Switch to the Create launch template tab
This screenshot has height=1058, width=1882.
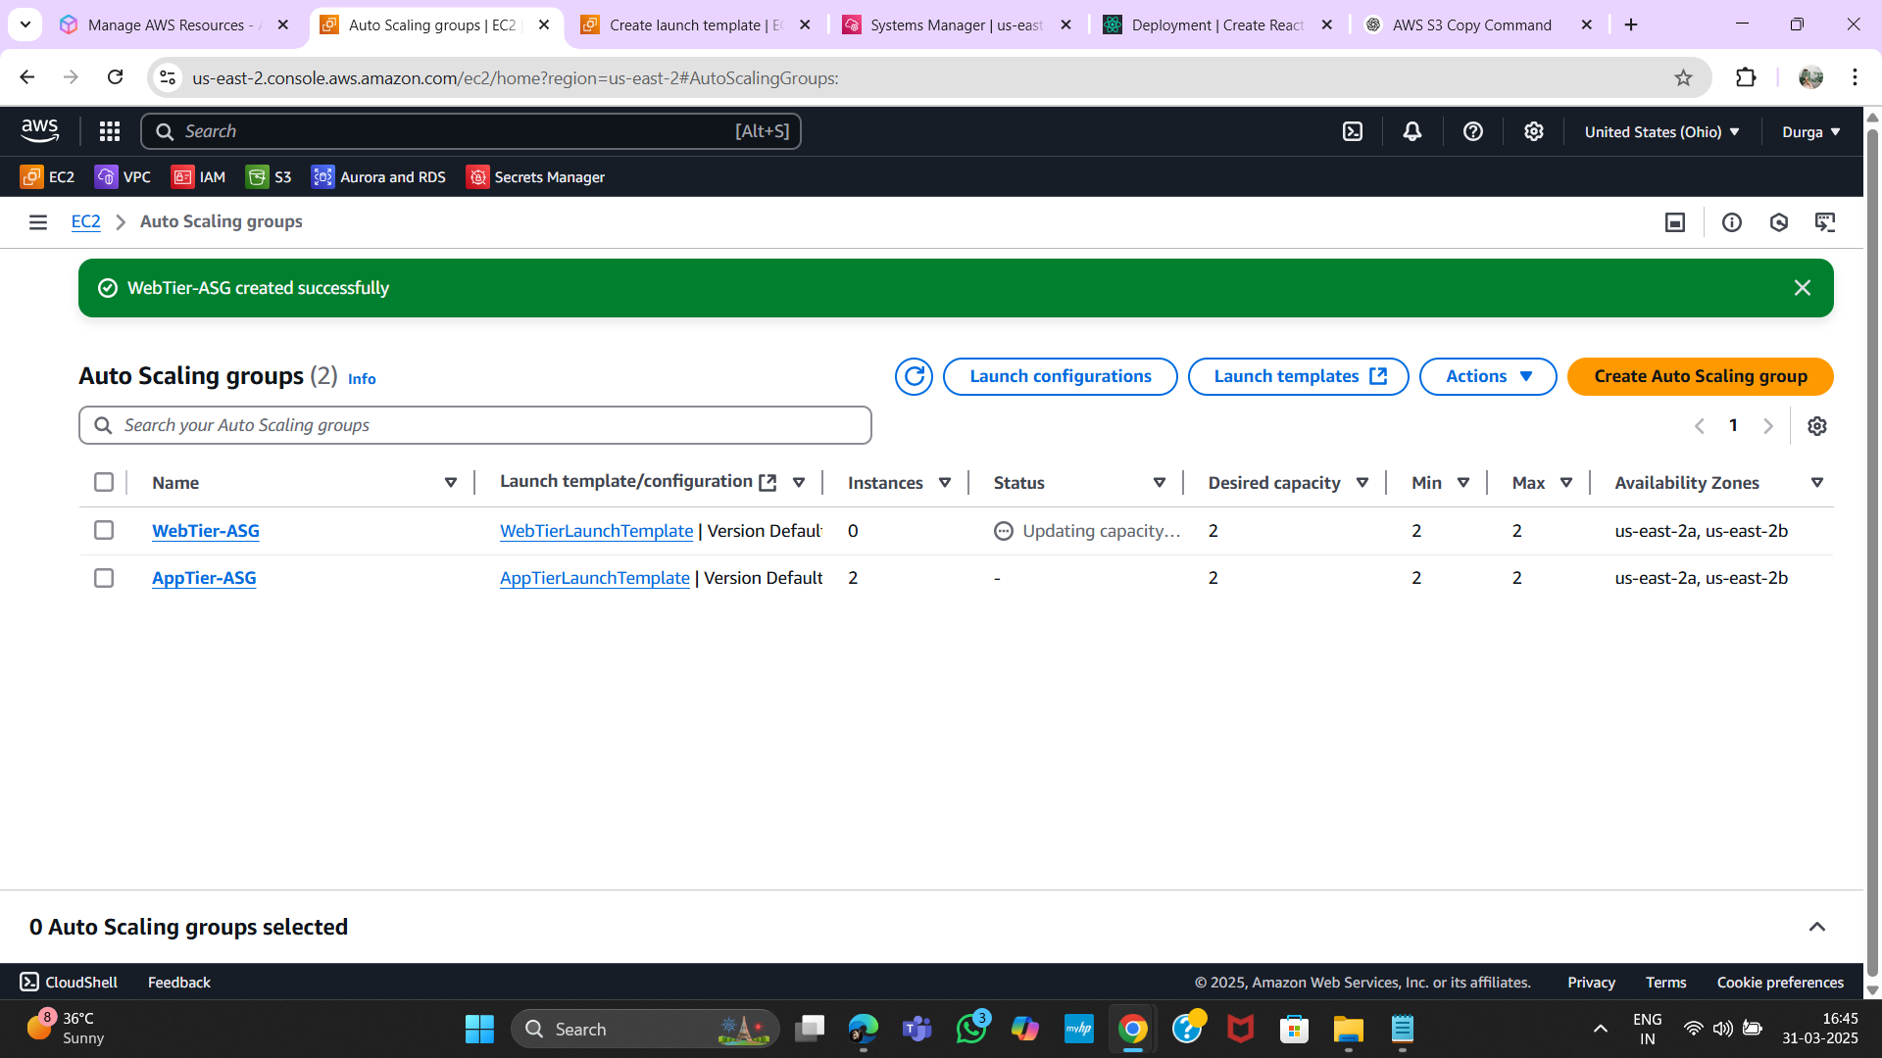click(x=698, y=25)
